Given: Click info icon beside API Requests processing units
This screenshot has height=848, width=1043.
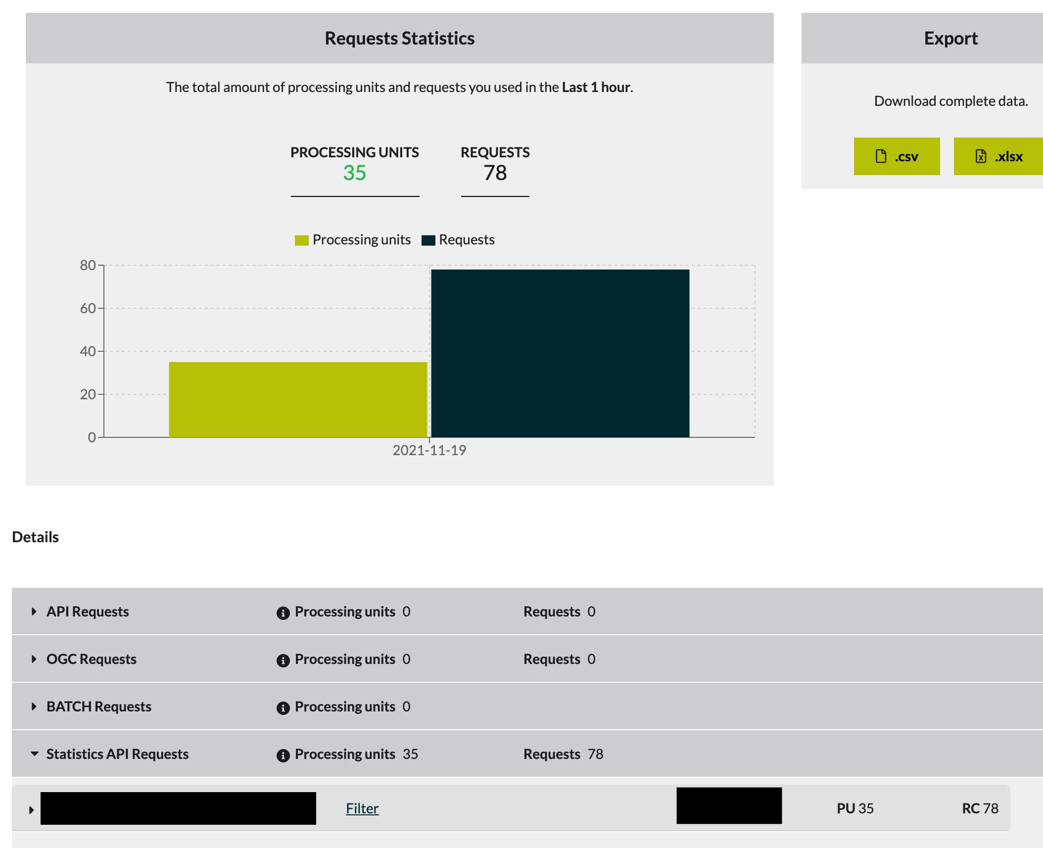Looking at the screenshot, I should (283, 613).
